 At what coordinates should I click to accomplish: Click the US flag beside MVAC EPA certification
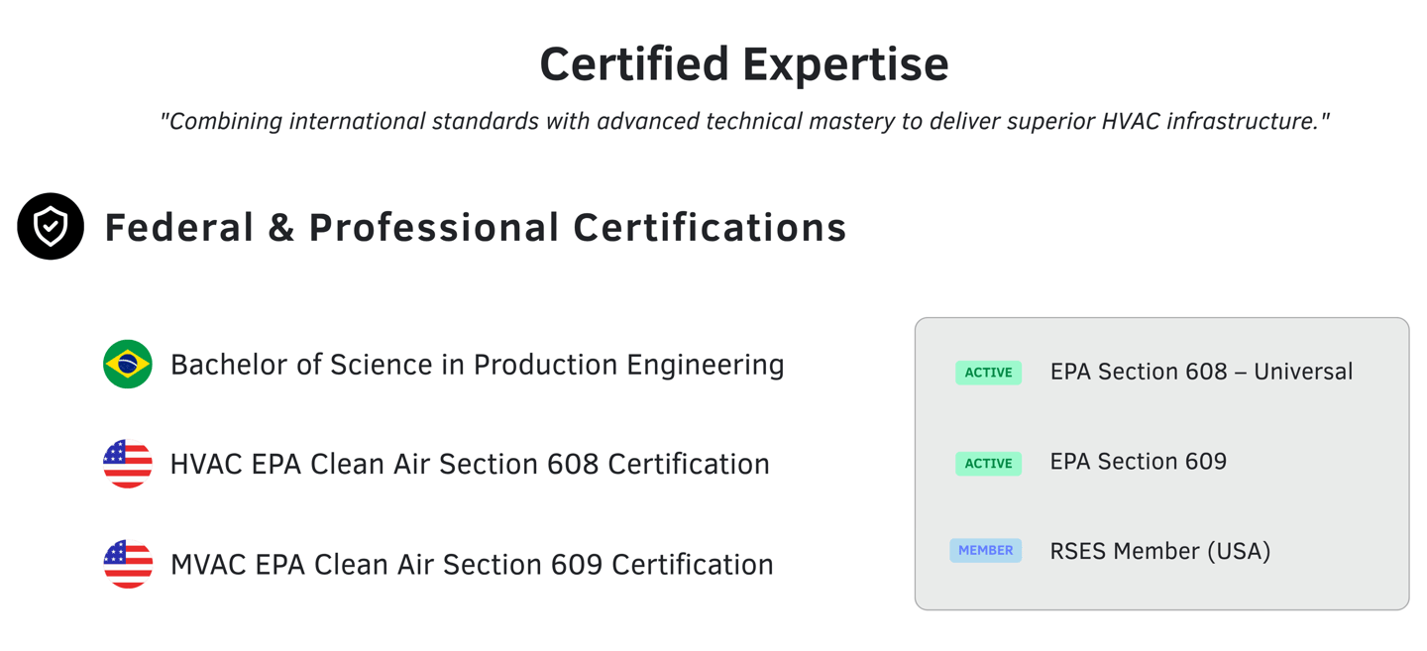[128, 564]
